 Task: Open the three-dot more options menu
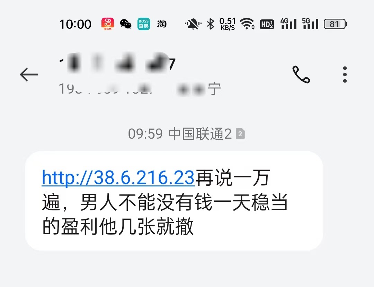point(345,75)
